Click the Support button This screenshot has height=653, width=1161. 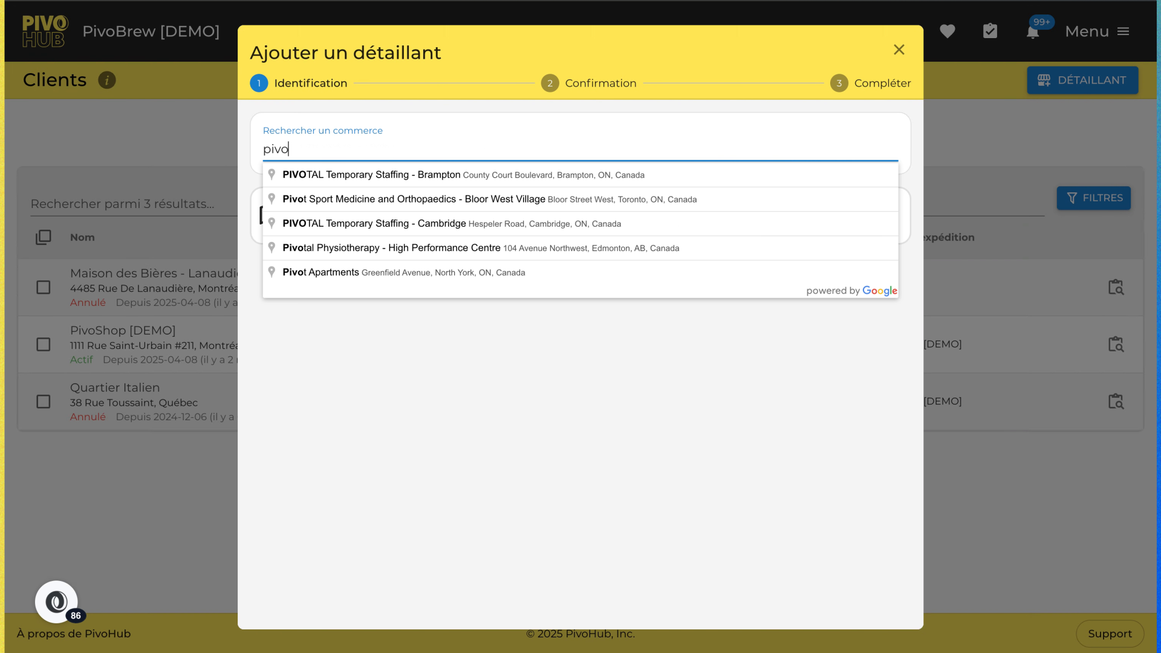(x=1110, y=634)
